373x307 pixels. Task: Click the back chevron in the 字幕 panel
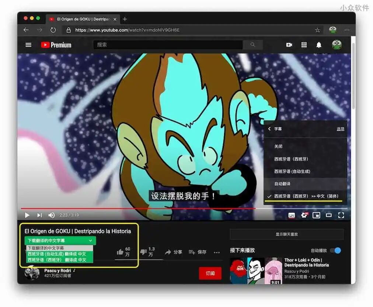269,129
